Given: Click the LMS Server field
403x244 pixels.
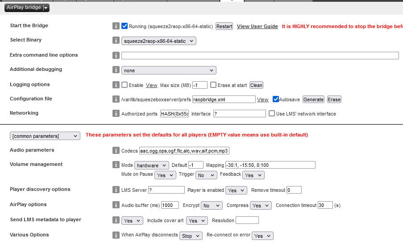Looking at the screenshot, I should (x=166, y=190).
